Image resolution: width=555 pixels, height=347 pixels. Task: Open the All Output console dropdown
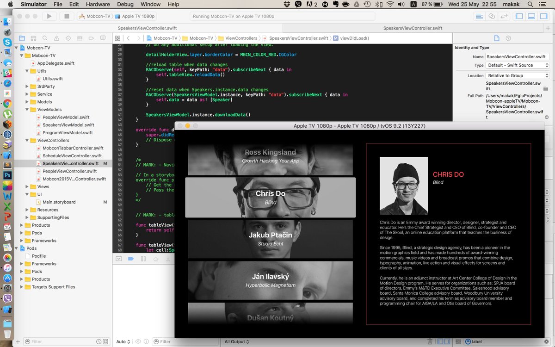click(x=237, y=341)
